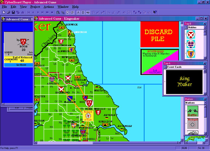
Task: Select blue-red checkered noble shield in Tray B
Action: pyautogui.click(x=191, y=44)
